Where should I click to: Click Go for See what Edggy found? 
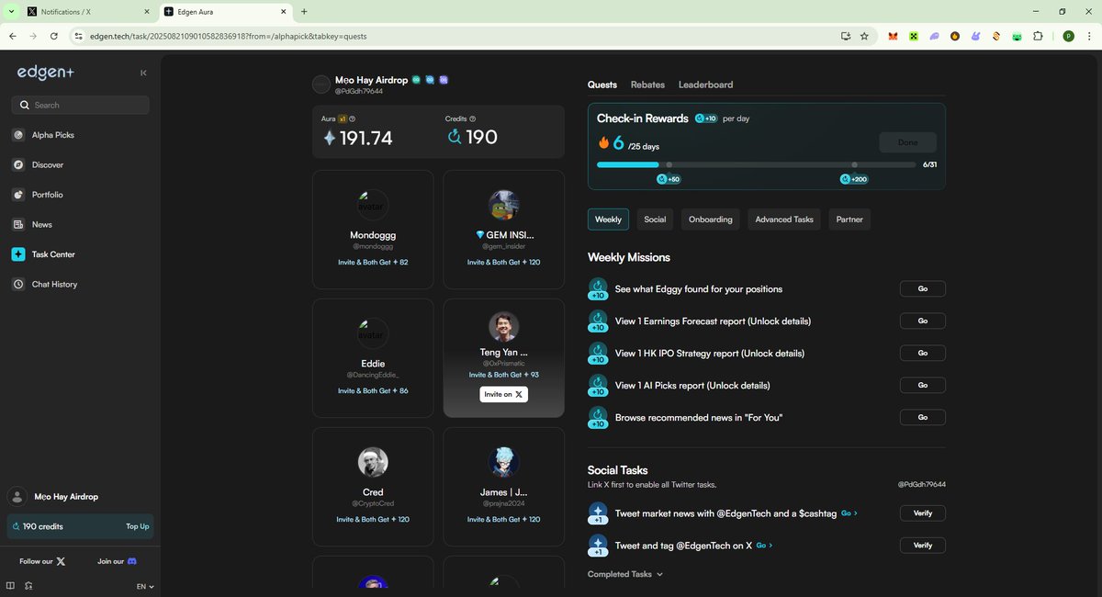click(922, 289)
